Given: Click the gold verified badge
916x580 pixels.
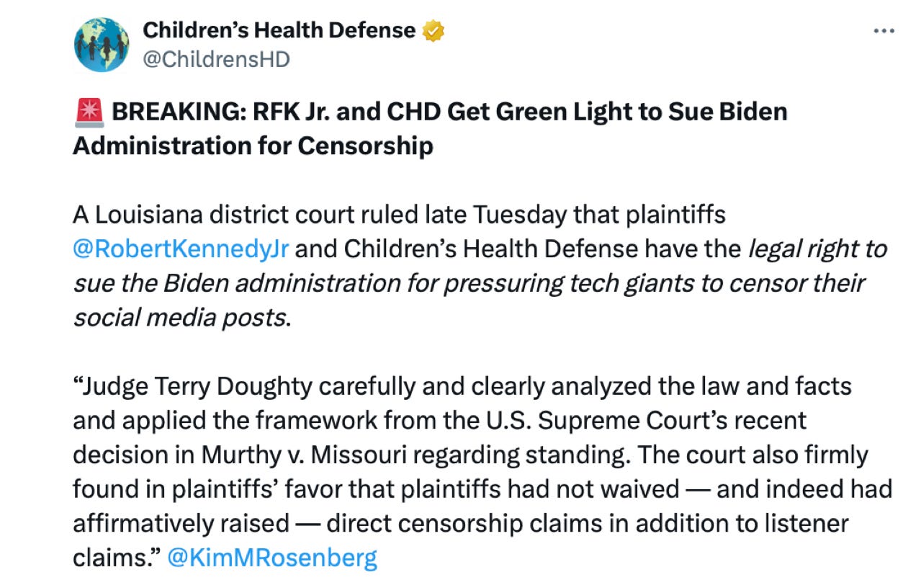Looking at the screenshot, I should tap(434, 31).
